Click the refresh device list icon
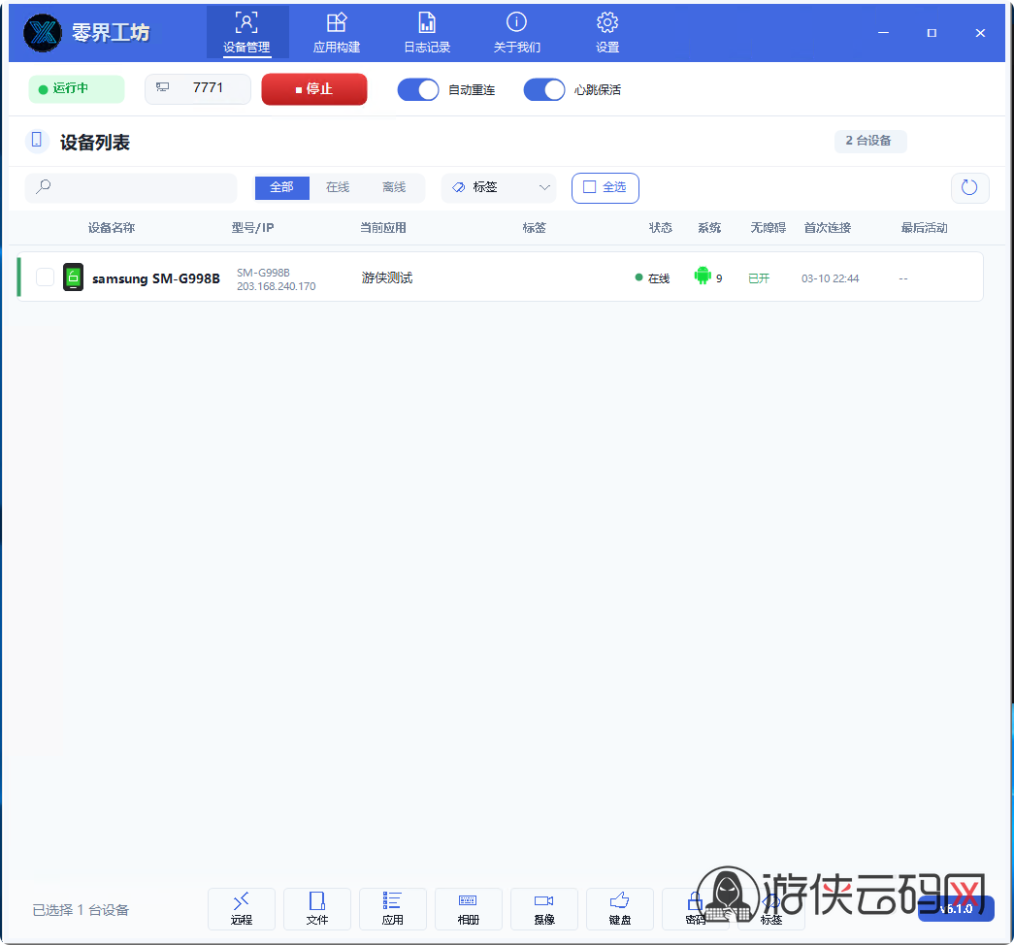Screen dimensions: 1014x945 (969, 187)
